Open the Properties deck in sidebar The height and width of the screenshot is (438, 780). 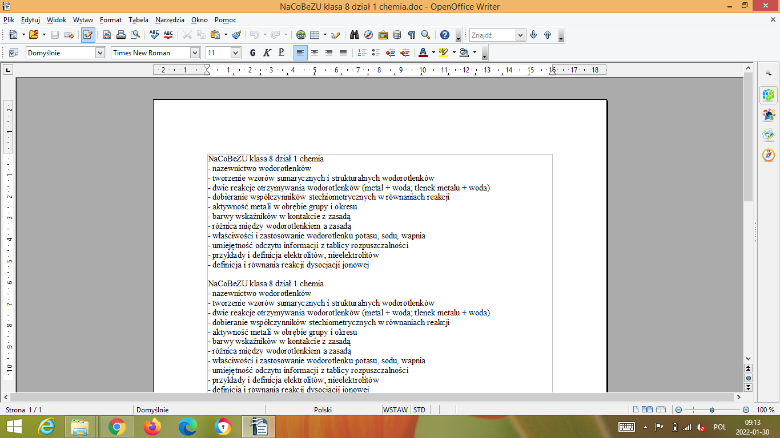[x=769, y=95]
